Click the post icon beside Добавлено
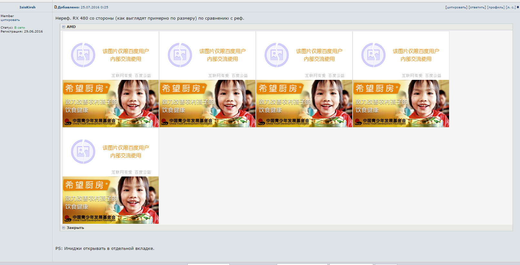 point(55,7)
